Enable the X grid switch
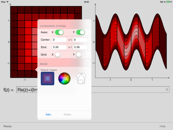Viewport: 173px width, 130px height. tap(59, 55)
